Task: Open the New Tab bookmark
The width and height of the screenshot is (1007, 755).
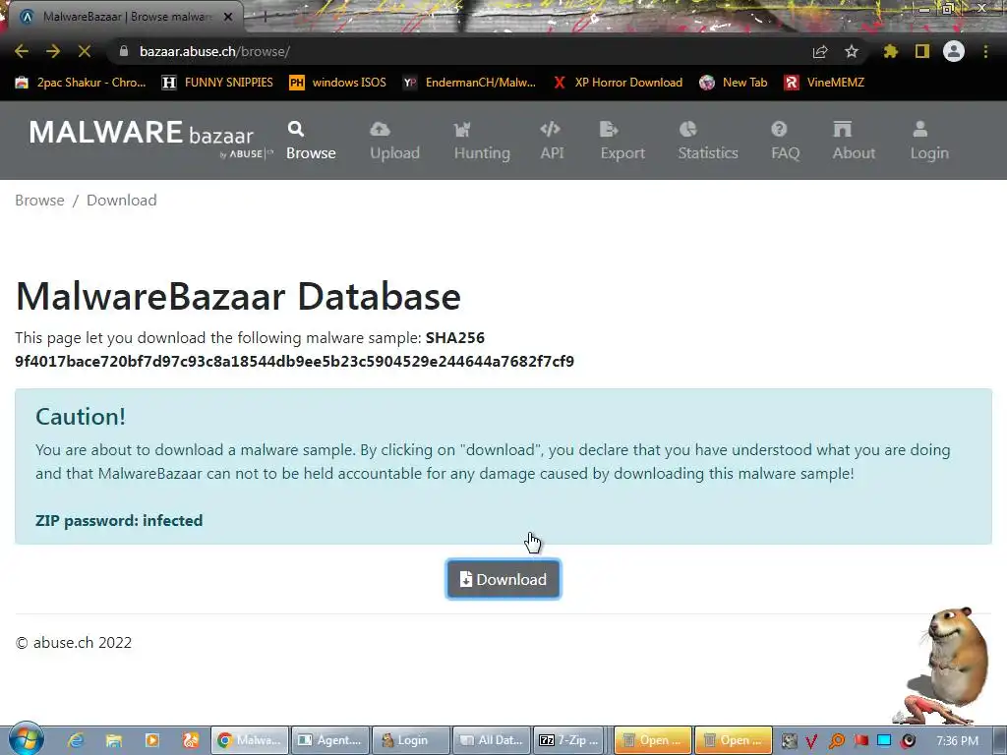Action: 734,83
